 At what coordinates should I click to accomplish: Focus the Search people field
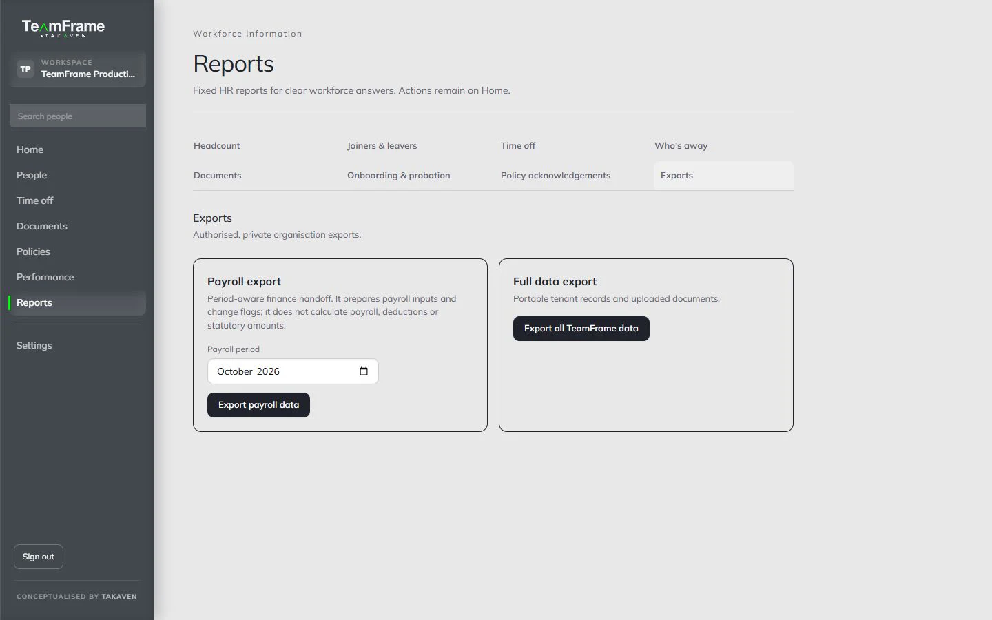(78, 116)
